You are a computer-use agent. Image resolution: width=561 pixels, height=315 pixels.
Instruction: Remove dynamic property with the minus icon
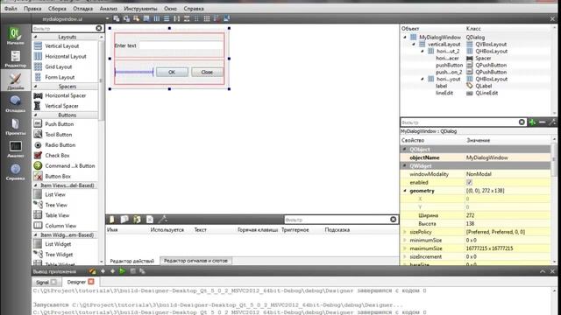tap(542, 122)
